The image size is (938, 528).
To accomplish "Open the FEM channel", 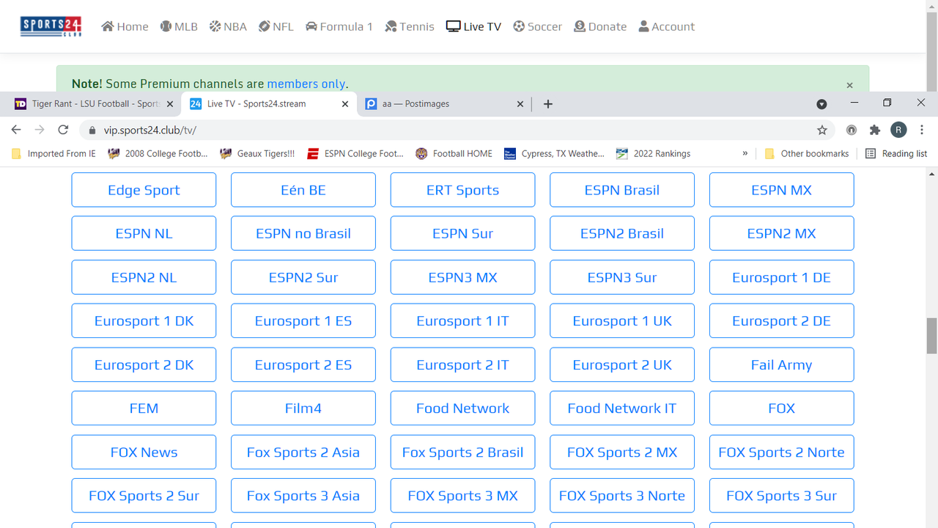I will pyautogui.click(x=144, y=408).
